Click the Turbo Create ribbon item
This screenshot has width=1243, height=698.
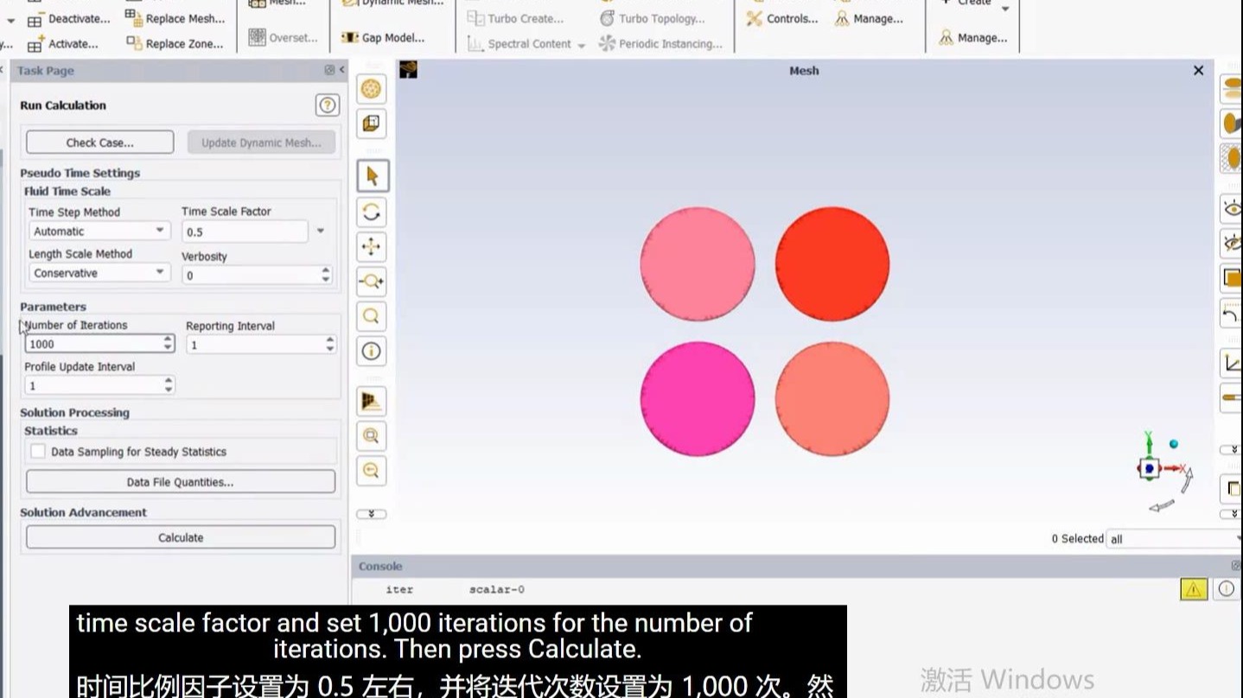515,18
